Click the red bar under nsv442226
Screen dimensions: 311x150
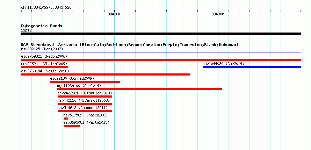[85, 104]
